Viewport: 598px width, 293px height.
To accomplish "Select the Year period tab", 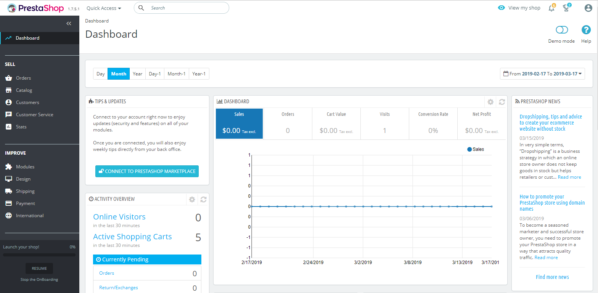I will [137, 74].
